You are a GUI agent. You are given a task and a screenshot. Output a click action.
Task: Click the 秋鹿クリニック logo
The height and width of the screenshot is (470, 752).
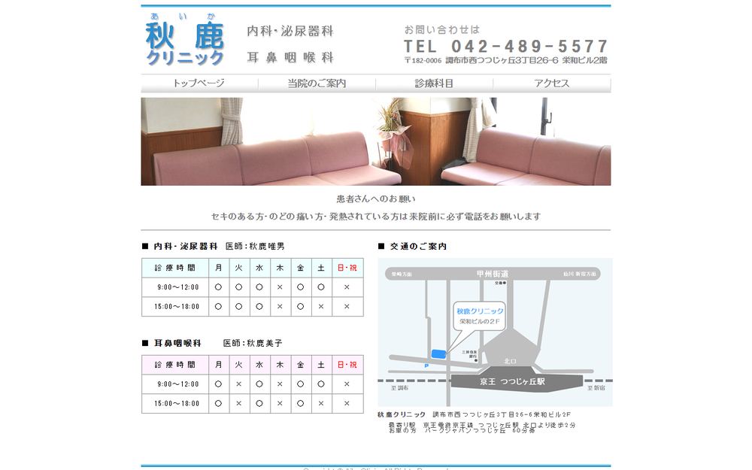(185, 39)
